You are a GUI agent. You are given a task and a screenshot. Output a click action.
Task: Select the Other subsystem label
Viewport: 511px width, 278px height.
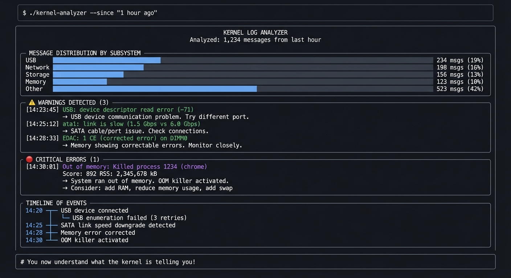tap(34, 89)
